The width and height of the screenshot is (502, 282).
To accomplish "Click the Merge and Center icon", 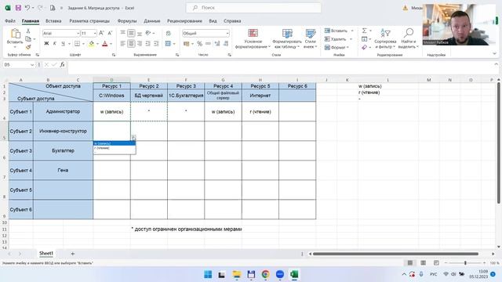I will coord(168,44).
